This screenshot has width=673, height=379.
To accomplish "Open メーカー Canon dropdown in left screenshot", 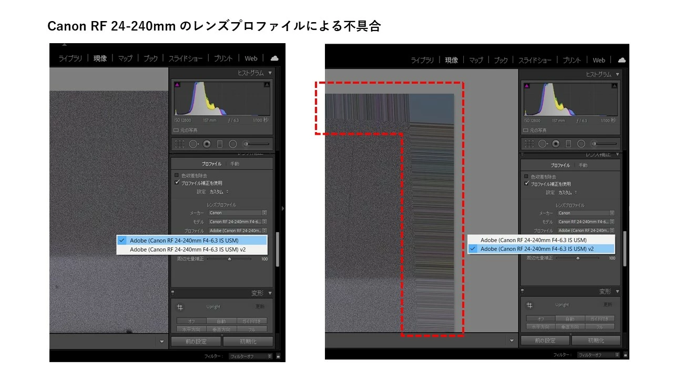I will 238,213.
